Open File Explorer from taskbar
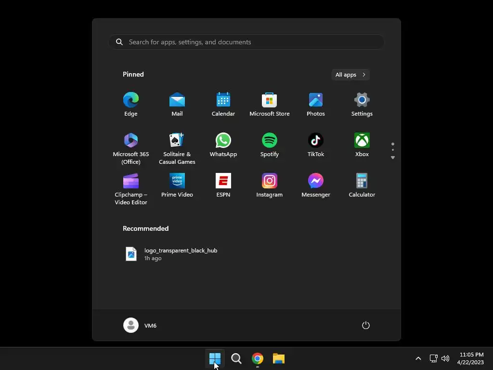This screenshot has height=370, width=493. 279,358
